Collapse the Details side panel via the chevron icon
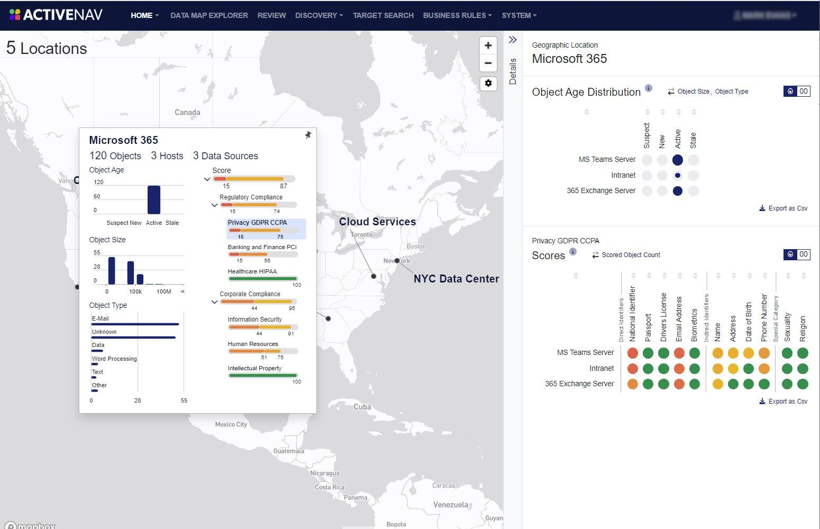This screenshot has width=820, height=529. point(512,39)
